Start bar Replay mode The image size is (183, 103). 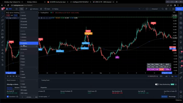click(x=55, y=9)
